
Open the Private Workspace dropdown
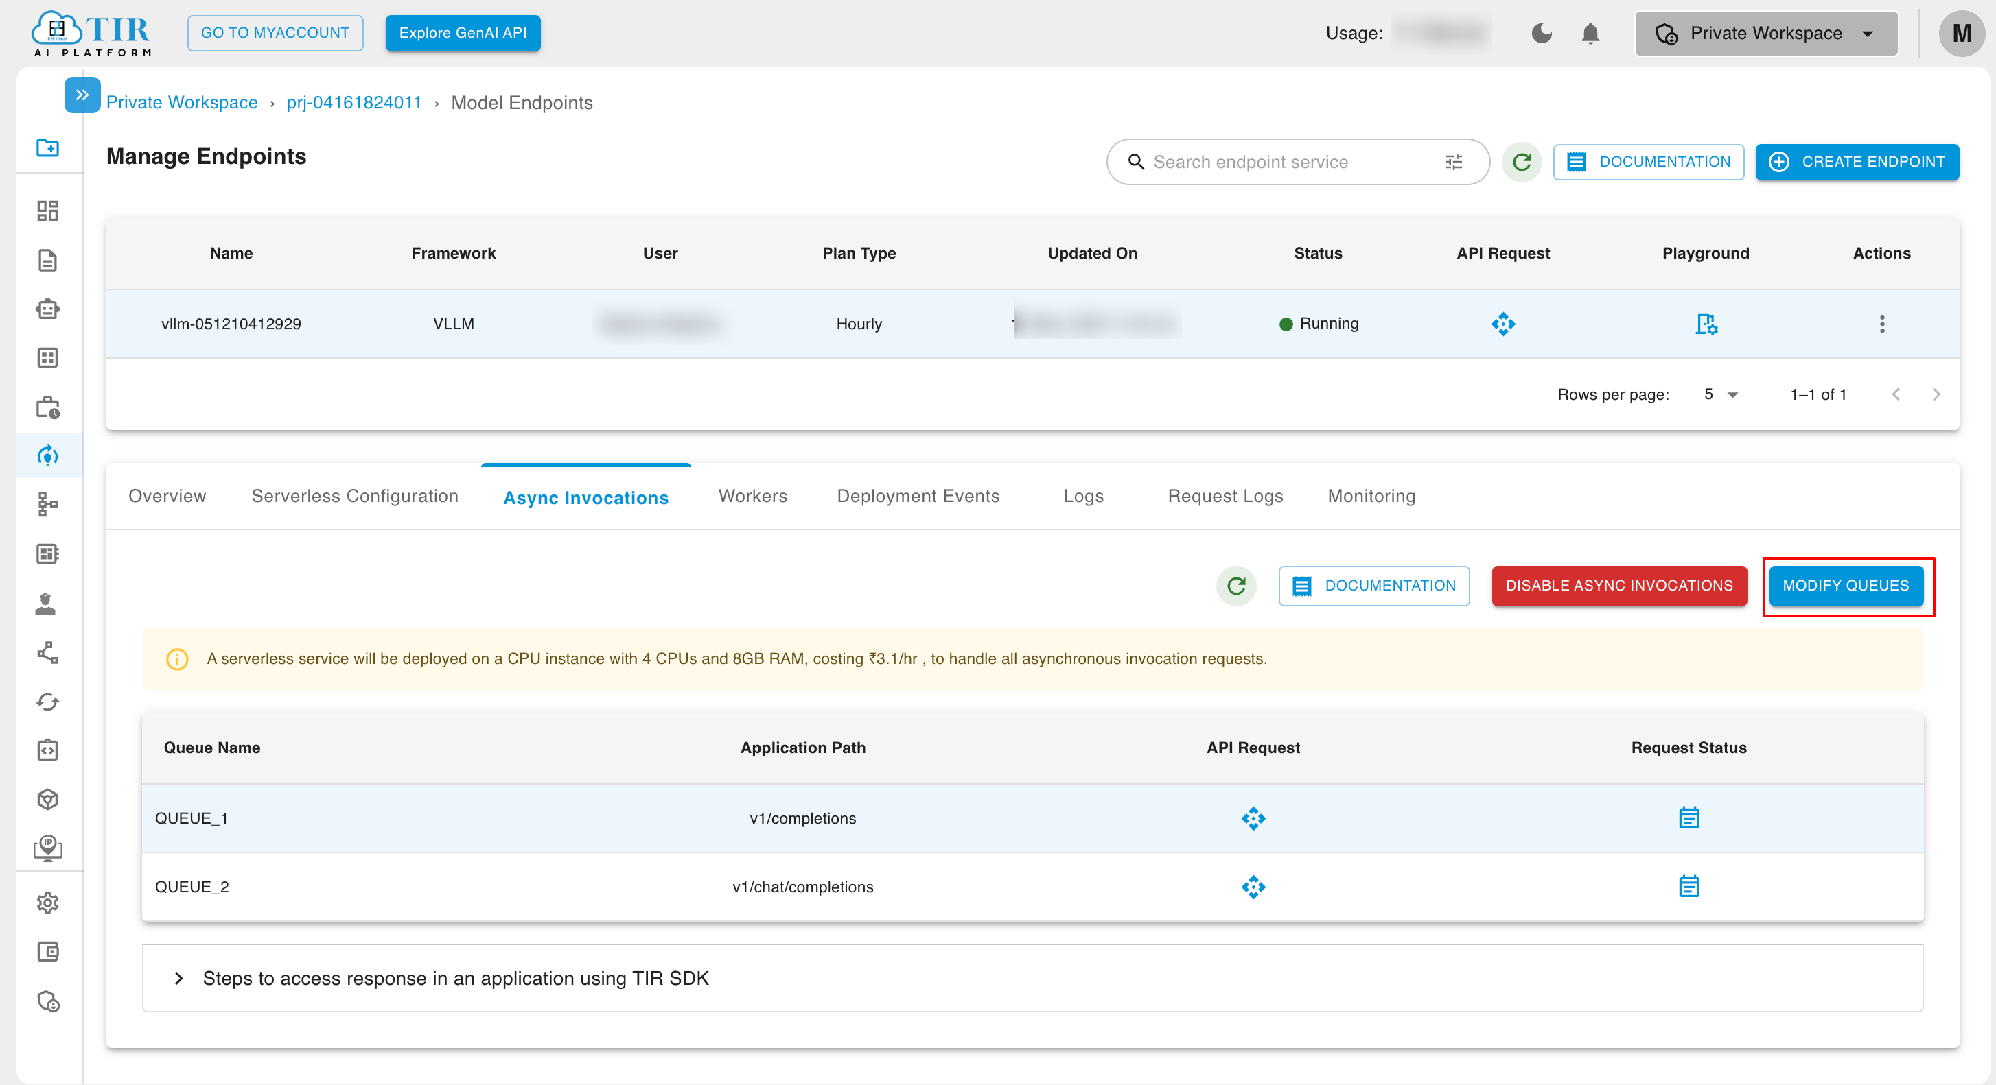1766,34
